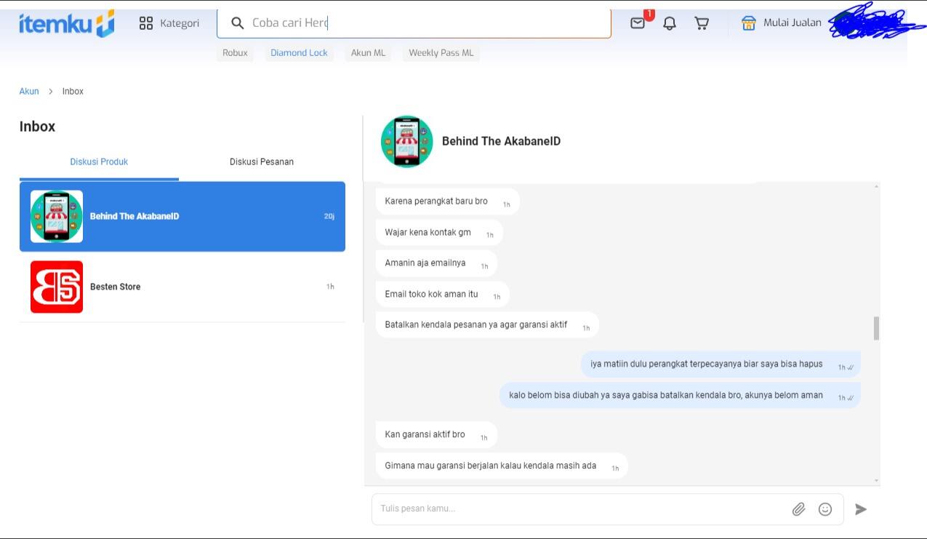Select the Robux quick search tag

pyautogui.click(x=235, y=53)
